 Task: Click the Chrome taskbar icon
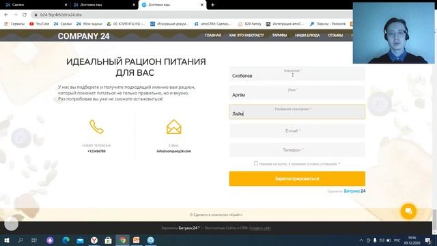(123, 240)
